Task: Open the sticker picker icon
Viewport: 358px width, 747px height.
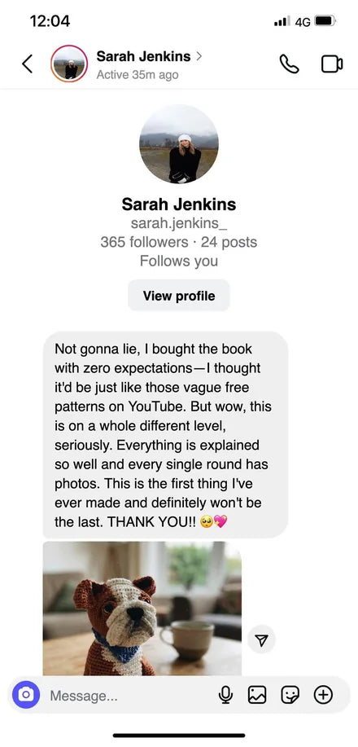Action: click(290, 695)
